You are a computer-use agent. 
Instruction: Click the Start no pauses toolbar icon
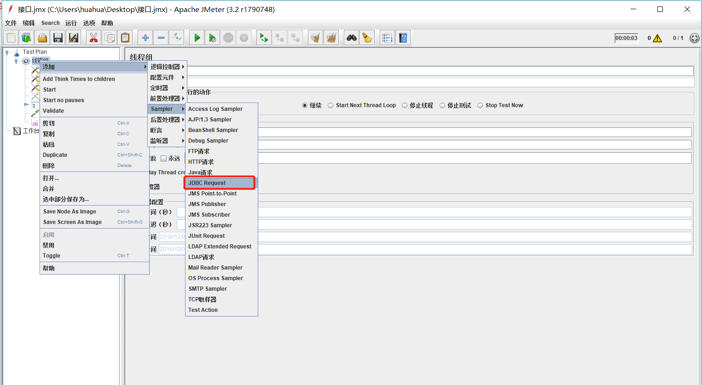tap(212, 38)
